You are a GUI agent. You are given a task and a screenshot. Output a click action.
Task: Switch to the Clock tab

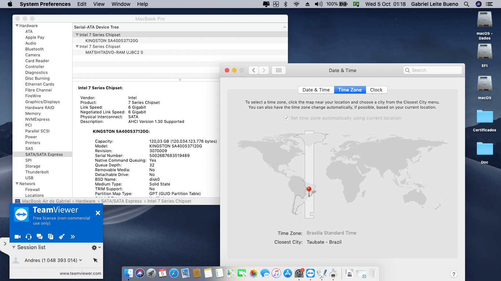tap(376, 90)
